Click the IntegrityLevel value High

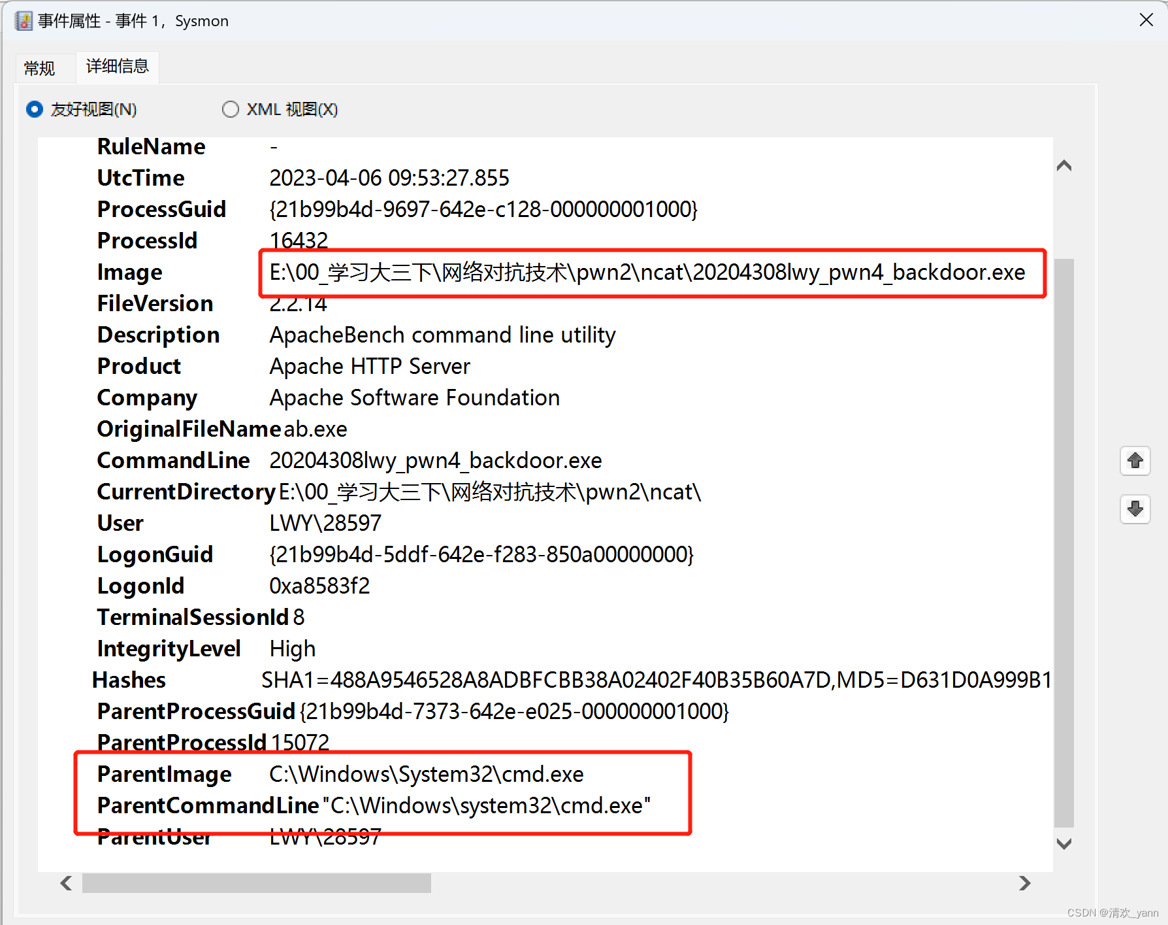pyautogui.click(x=292, y=648)
